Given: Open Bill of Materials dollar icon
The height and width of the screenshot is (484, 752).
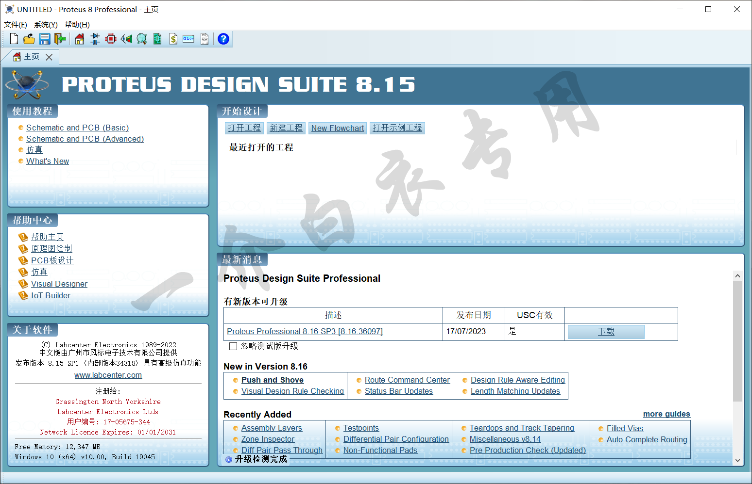Looking at the screenshot, I should 173,39.
